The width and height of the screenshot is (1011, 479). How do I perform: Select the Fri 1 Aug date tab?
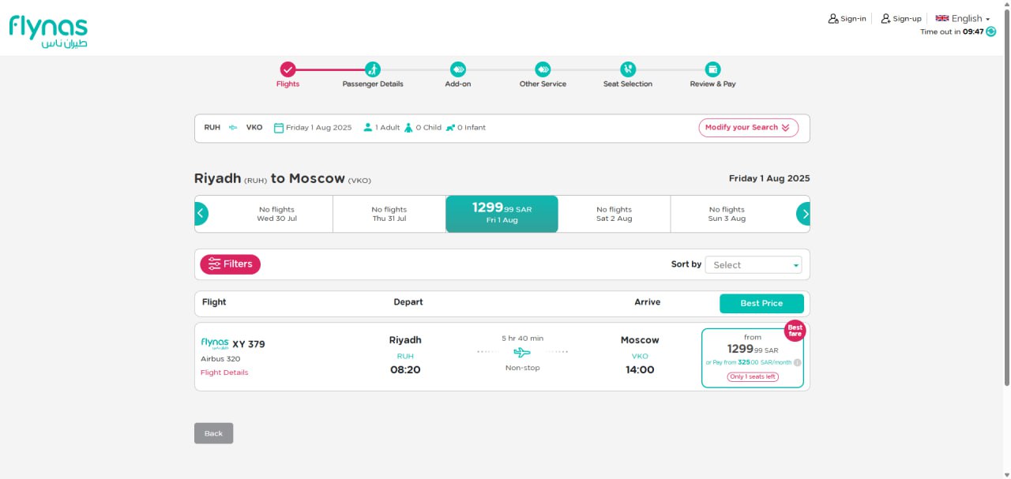502,214
